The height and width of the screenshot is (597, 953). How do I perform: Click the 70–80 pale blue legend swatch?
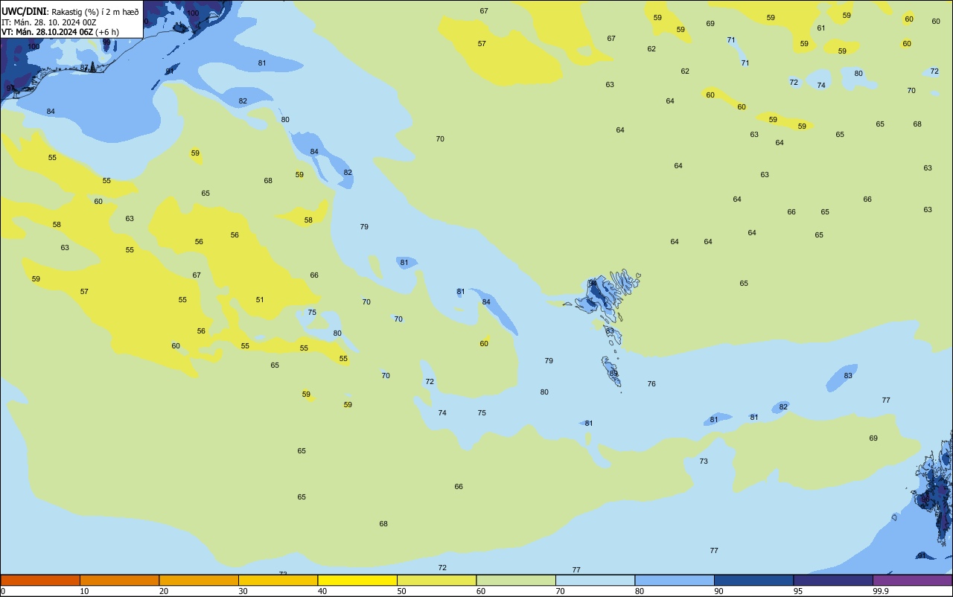click(596, 580)
